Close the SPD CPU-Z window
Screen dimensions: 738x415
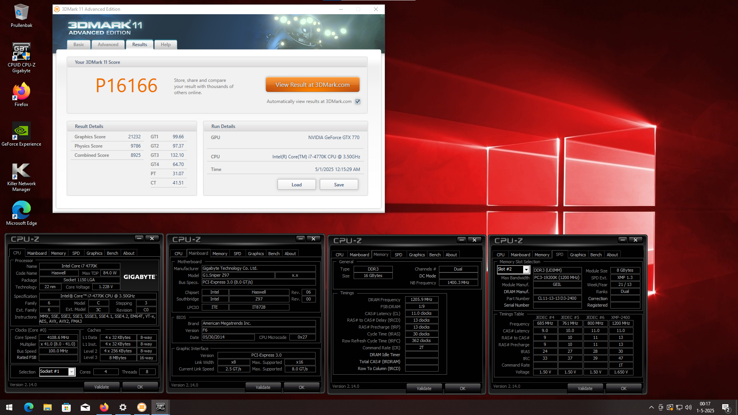635,240
